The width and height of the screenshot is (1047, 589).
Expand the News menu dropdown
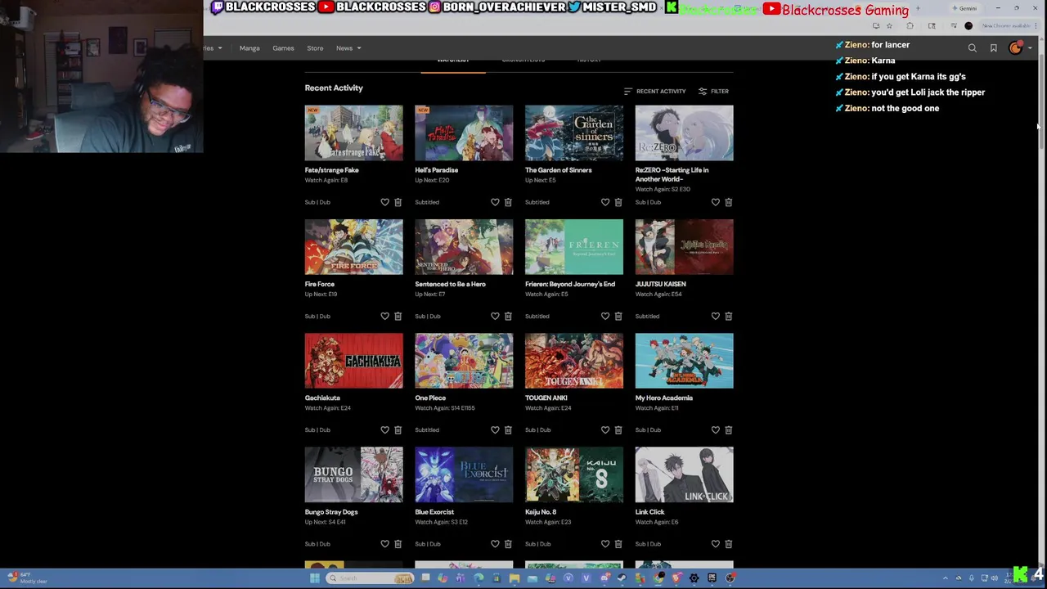pyautogui.click(x=348, y=48)
